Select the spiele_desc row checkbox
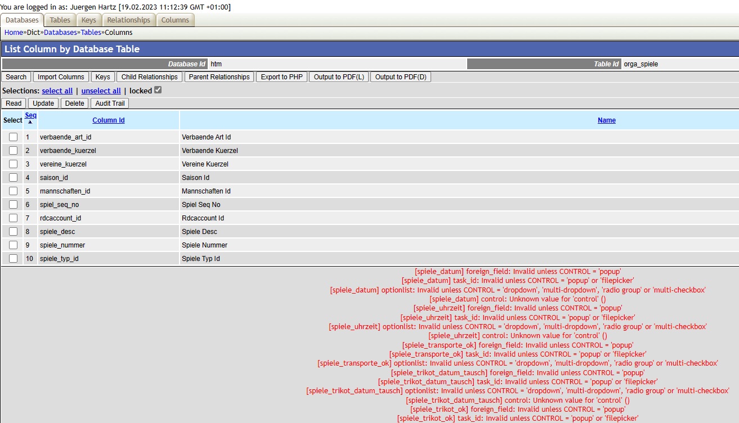739x423 pixels. pyautogui.click(x=13, y=232)
